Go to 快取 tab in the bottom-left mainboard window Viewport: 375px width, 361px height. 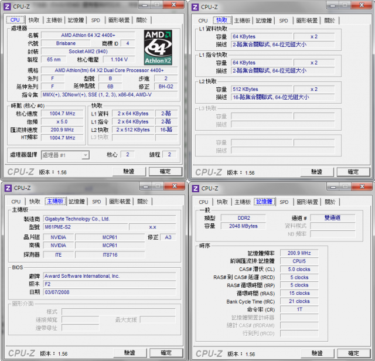point(35,202)
